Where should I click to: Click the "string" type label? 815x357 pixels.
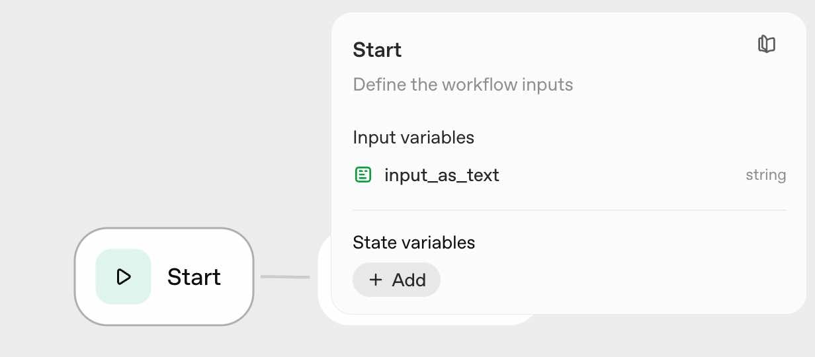(x=765, y=175)
